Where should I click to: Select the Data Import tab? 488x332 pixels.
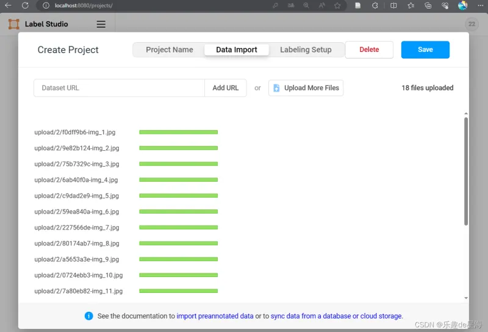pyautogui.click(x=237, y=50)
